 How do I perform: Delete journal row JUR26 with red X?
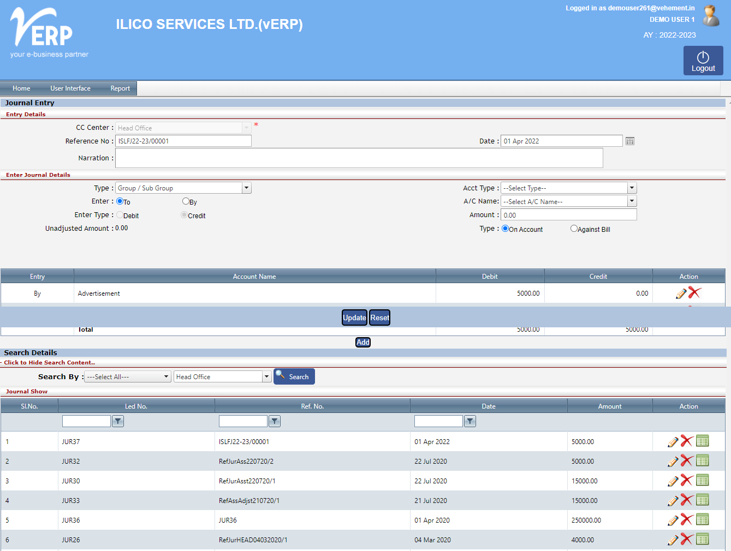687,540
